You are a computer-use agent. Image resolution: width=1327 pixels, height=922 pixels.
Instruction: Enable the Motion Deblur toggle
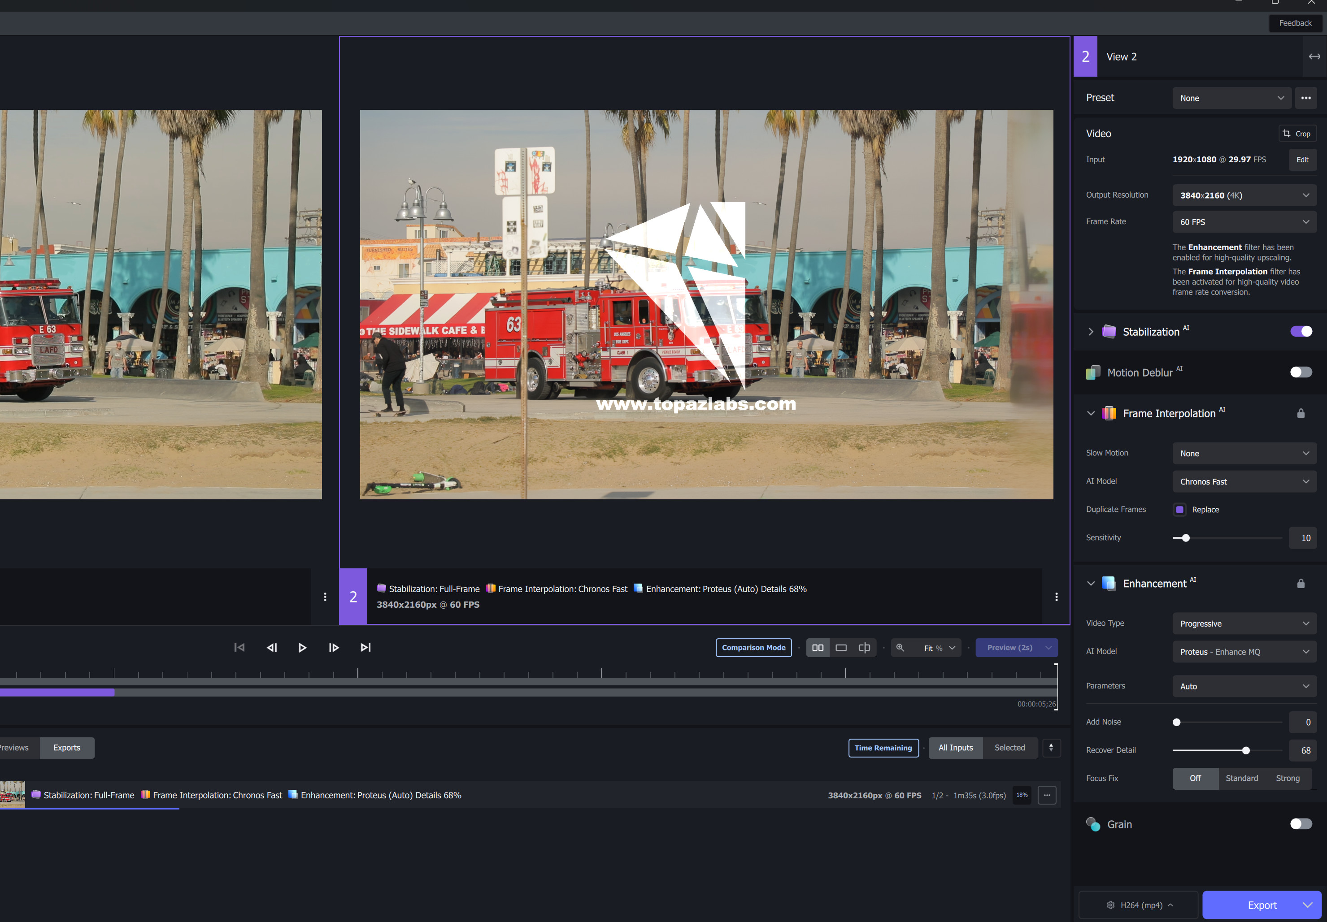click(x=1301, y=372)
